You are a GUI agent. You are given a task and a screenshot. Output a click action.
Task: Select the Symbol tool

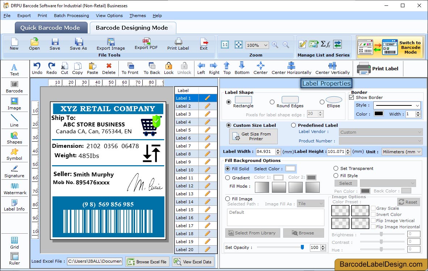tap(14, 154)
